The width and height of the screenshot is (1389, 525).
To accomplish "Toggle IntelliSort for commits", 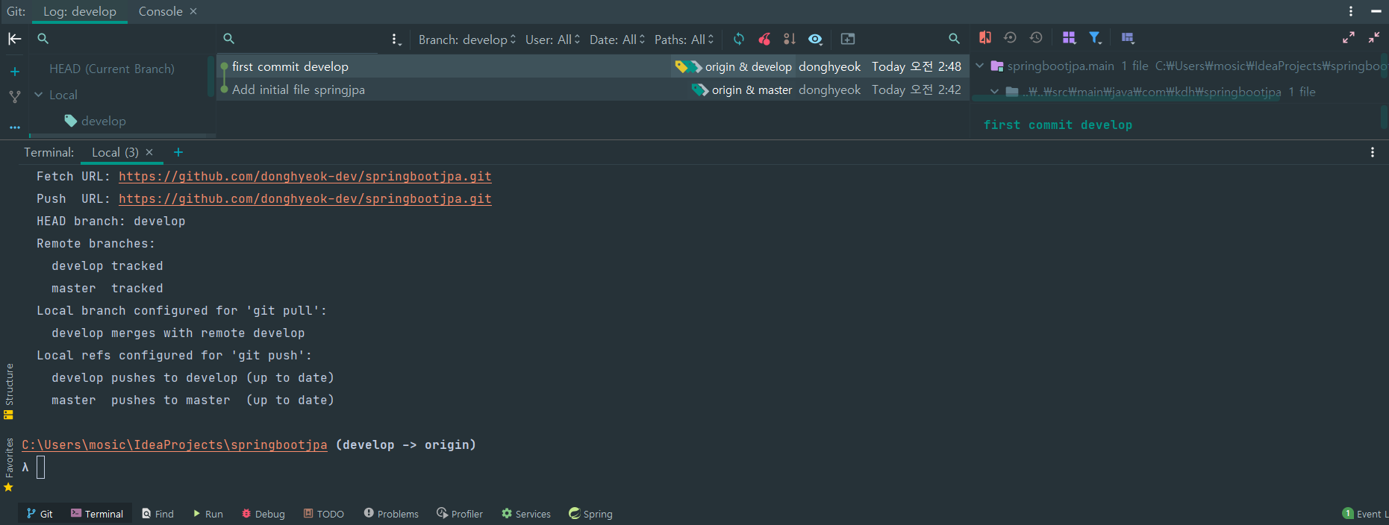I will 789,39.
